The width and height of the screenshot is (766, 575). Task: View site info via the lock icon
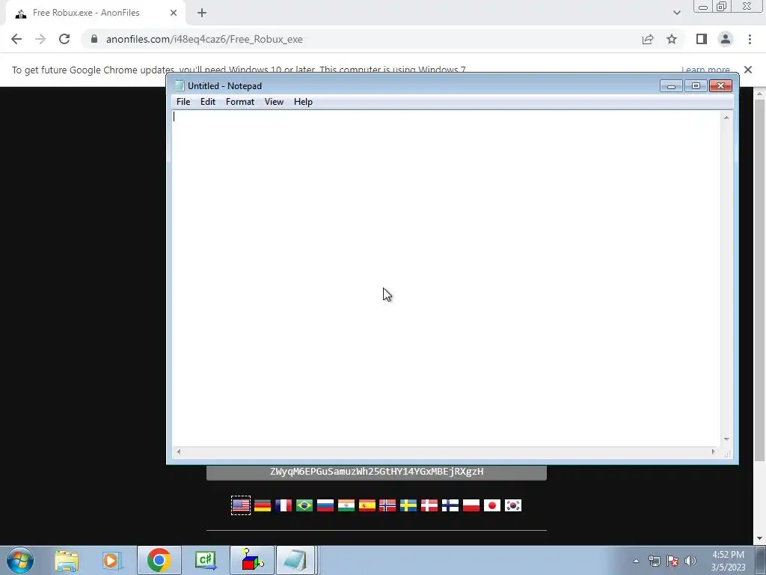[94, 39]
